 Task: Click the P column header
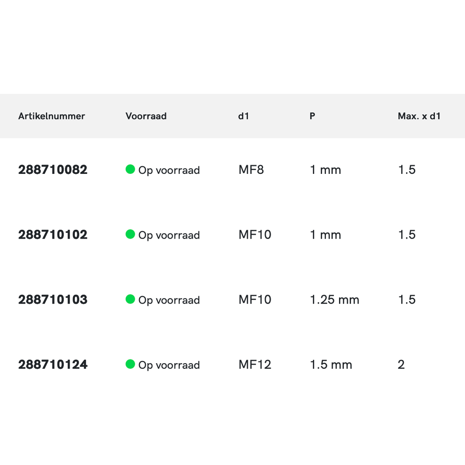click(x=312, y=116)
